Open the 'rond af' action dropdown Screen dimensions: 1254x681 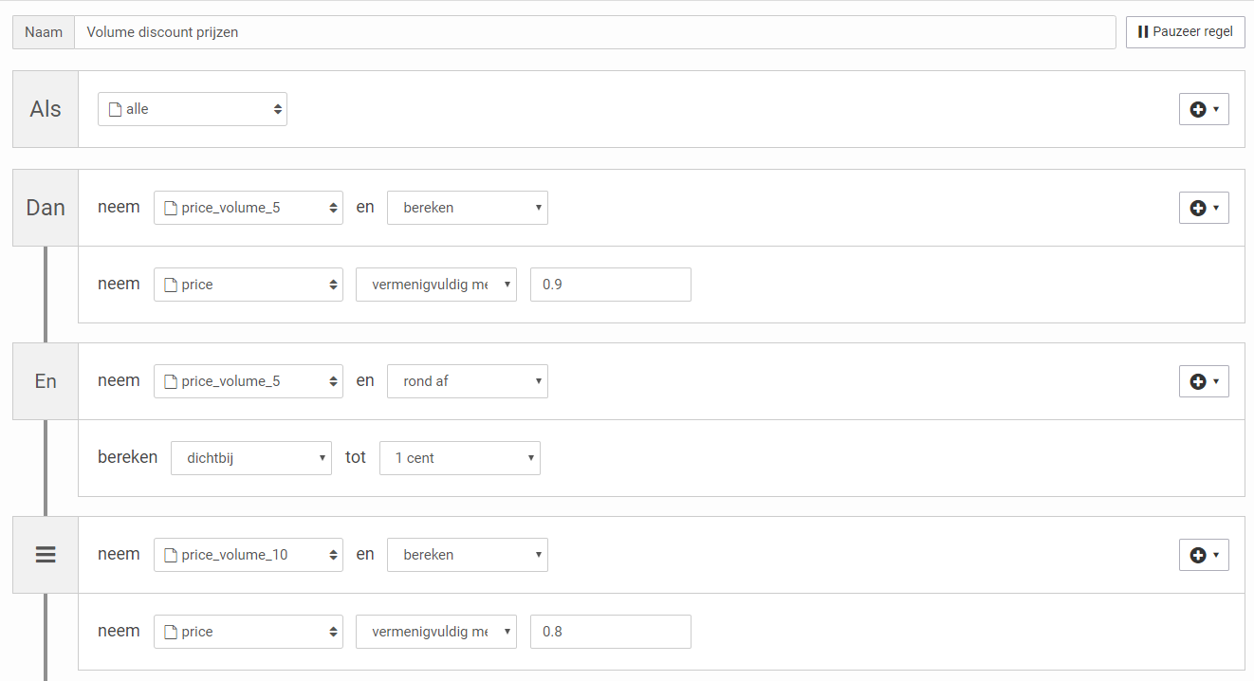click(468, 381)
